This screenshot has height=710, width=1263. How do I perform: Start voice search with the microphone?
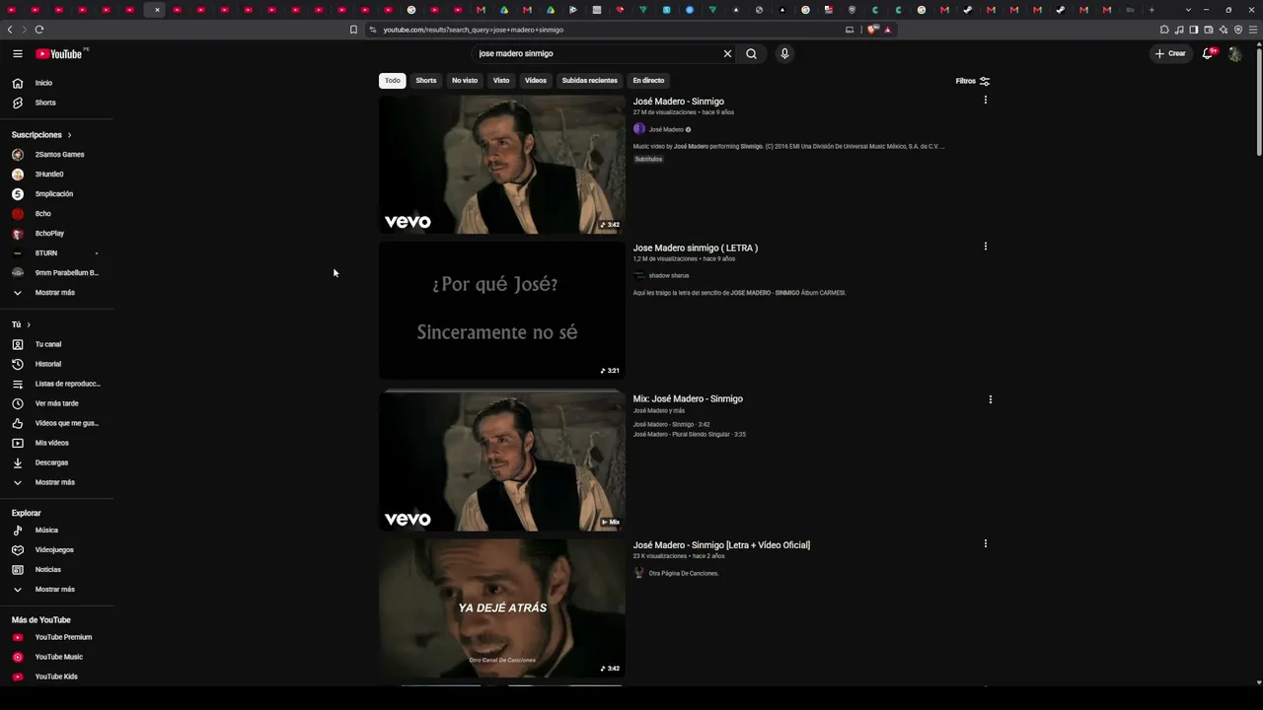784,53
